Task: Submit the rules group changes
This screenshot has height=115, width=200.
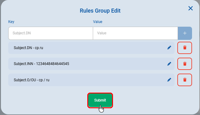Action: pos(100,100)
